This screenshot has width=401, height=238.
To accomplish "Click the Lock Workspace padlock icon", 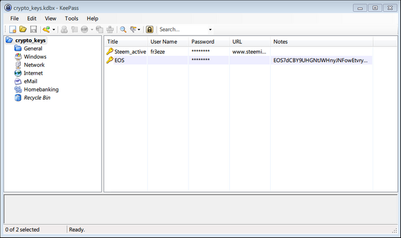I will click(150, 29).
